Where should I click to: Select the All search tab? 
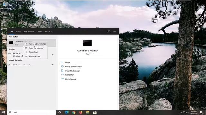[x=12, y=31]
